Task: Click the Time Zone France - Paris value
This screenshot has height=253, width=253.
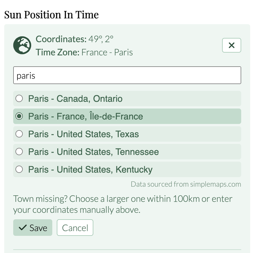Action: point(107,52)
